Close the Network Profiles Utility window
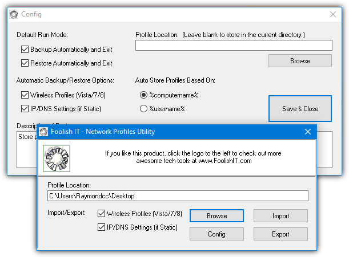The height and width of the screenshot is (257, 349). [x=308, y=132]
